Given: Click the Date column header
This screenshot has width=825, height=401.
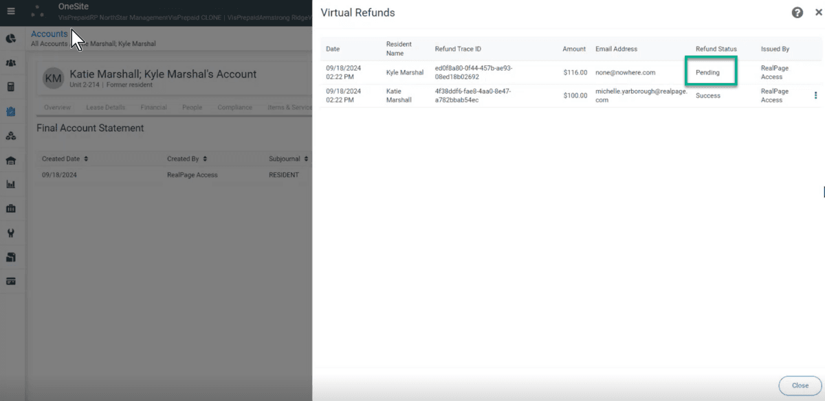Looking at the screenshot, I should point(333,49).
